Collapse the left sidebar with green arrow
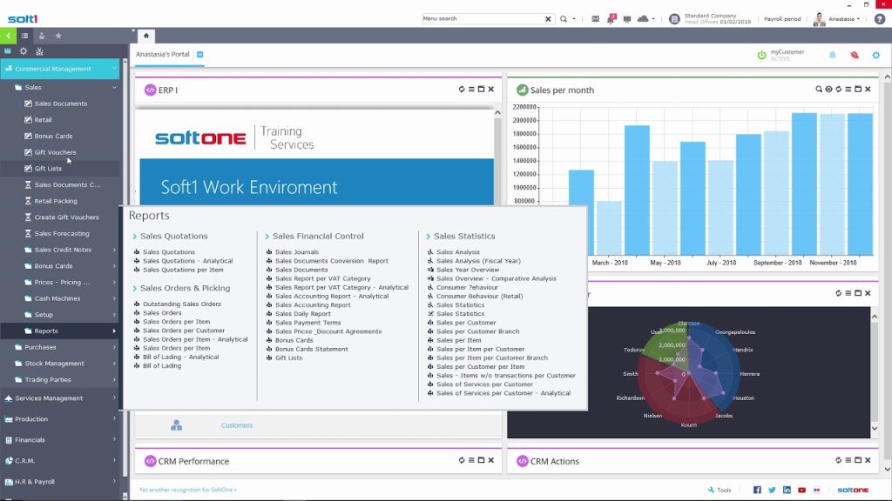Viewport: 892px width, 501px height. [x=8, y=36]
